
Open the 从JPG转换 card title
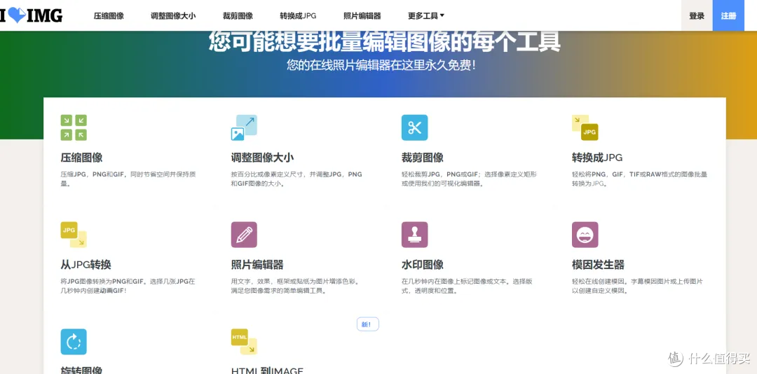coord(86,265)
